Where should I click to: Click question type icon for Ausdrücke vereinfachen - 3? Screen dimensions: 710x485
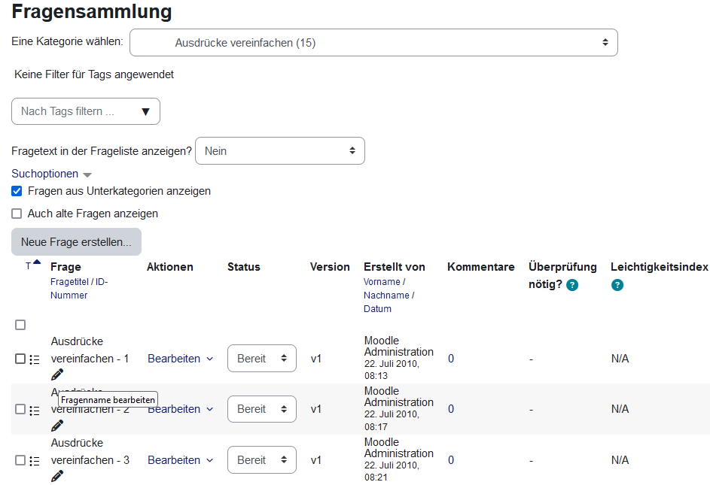[35, 461]
